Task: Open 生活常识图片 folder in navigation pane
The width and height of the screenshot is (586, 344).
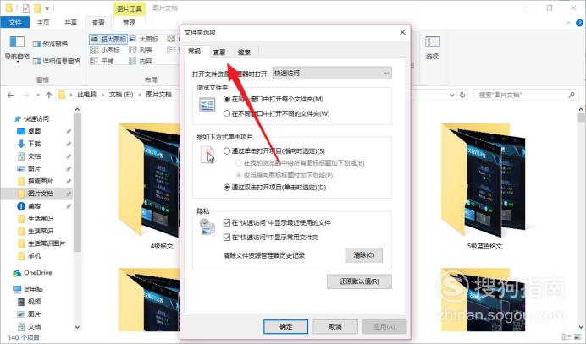Action: 47,243
